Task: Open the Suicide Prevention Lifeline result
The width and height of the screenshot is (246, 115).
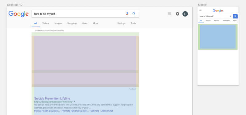Action: click(x=52, y=98)
